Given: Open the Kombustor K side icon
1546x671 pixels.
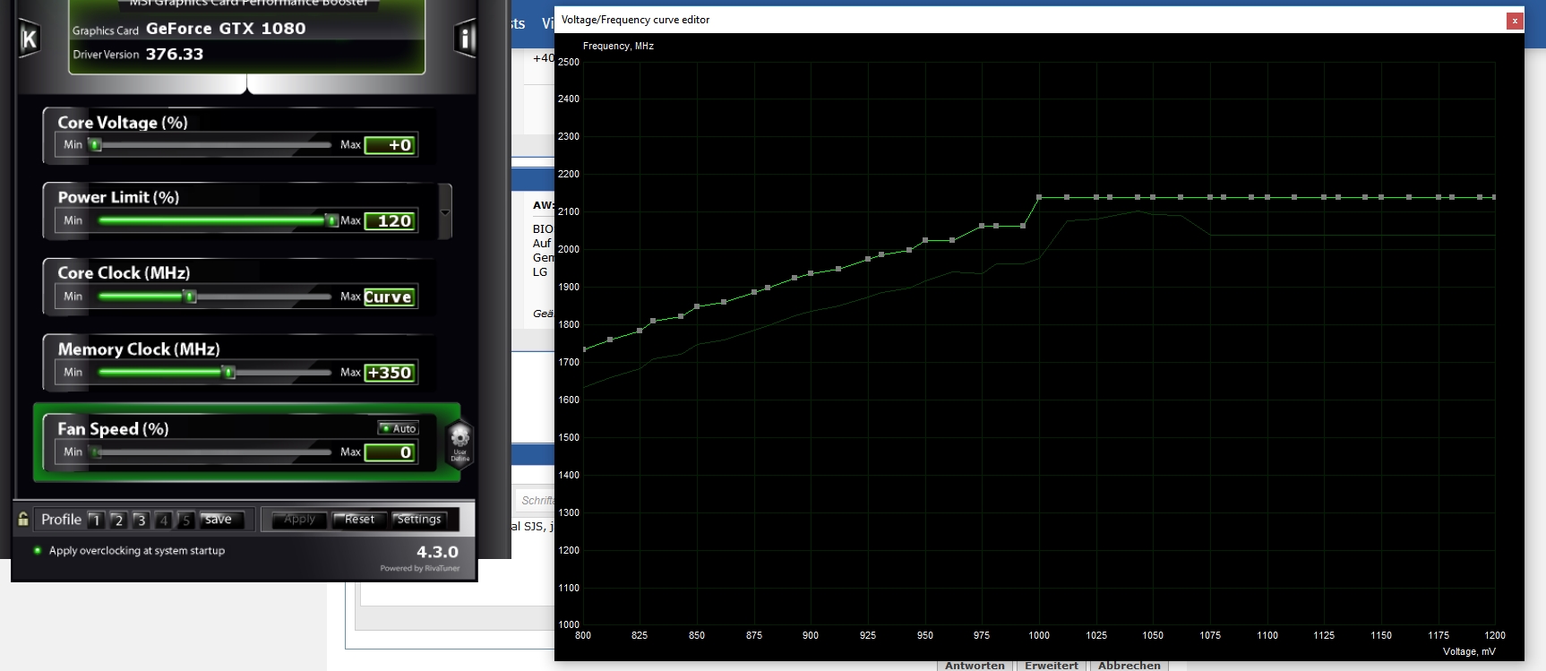Looking at the screenshot, I should (29, 39).
